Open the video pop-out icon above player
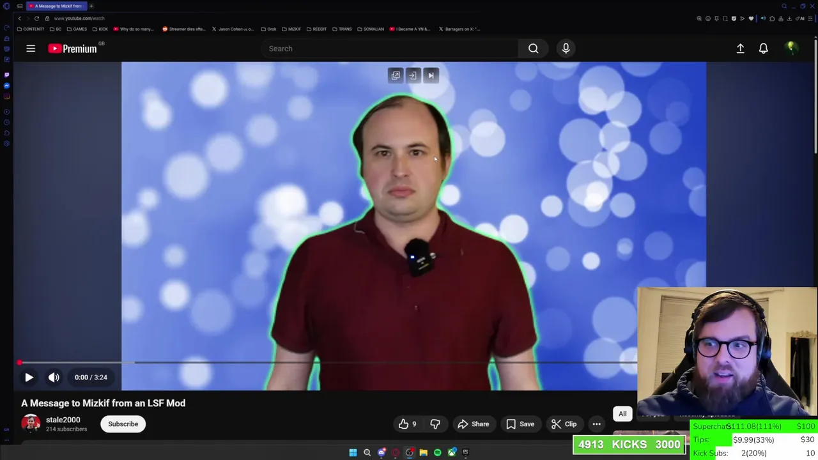The height and width of the screenshot is (460, 818). (x=396, y=75)
